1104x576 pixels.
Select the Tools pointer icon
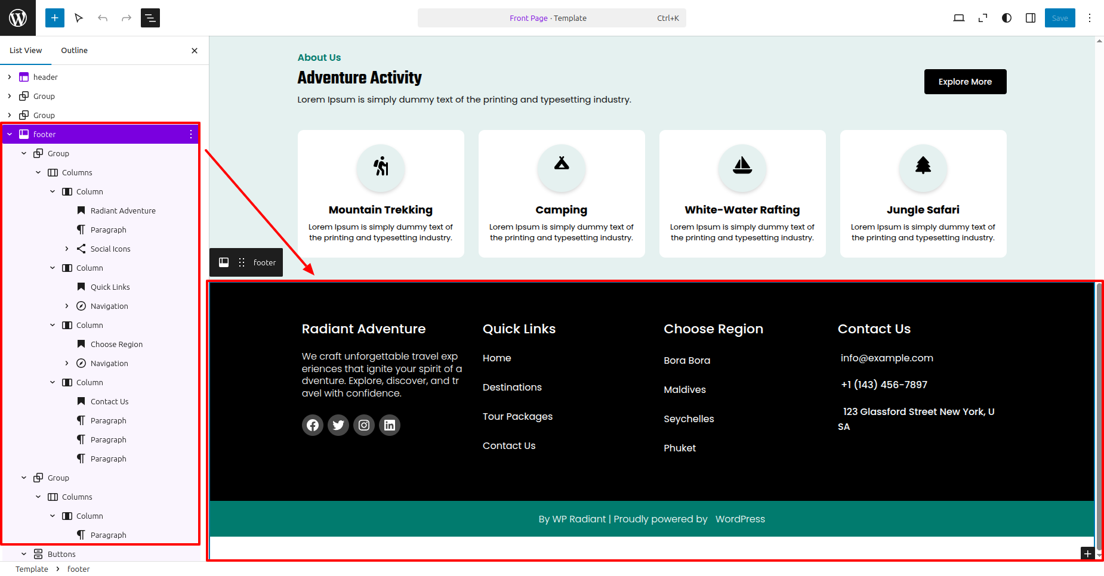coord(79,18)
